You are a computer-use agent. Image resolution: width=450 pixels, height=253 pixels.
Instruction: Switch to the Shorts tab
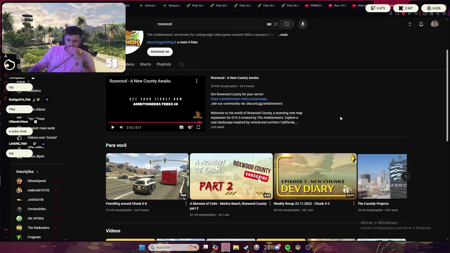point(146,64)
